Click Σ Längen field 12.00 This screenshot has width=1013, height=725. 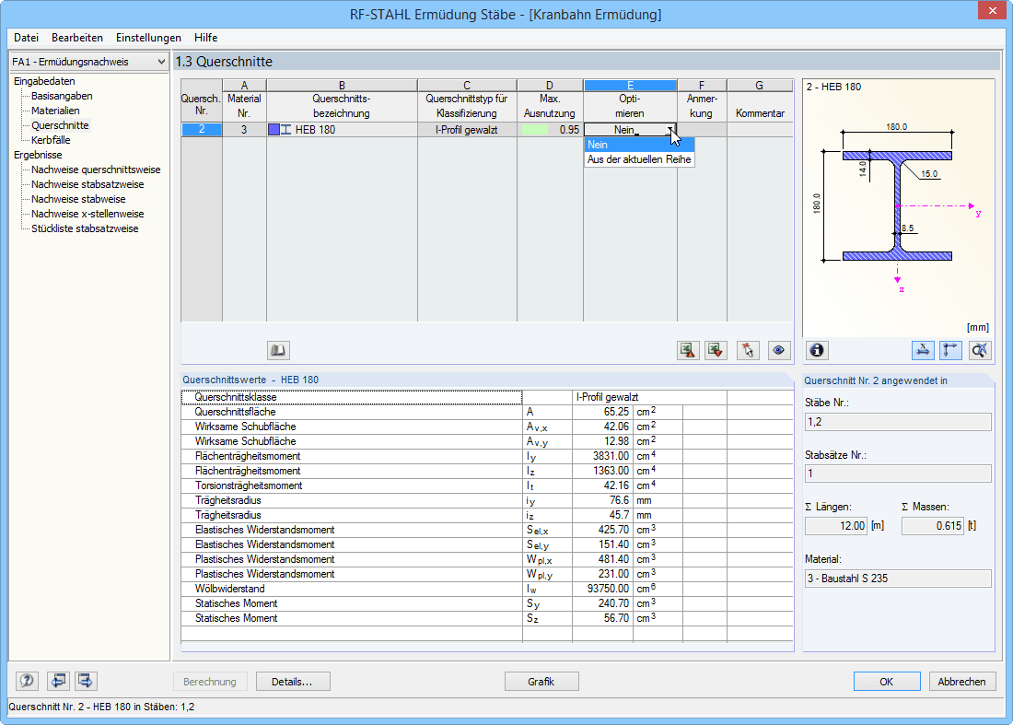coord(835,526)
